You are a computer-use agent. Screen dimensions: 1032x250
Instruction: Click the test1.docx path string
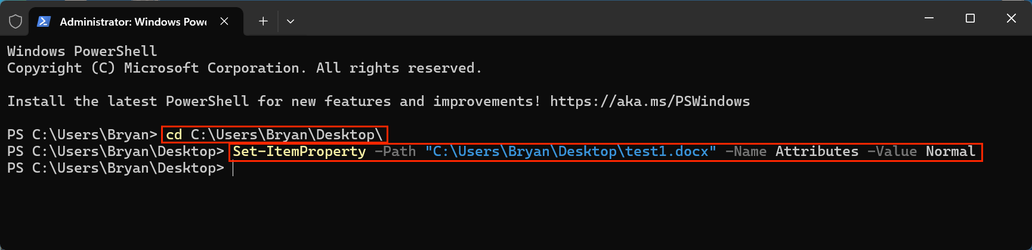[570, 152]
